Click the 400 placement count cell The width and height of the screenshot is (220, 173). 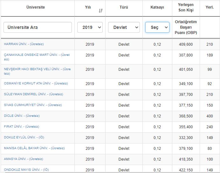tap(210, 116)
